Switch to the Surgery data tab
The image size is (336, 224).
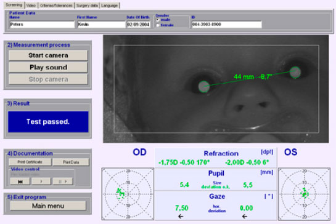pos(87,6)
